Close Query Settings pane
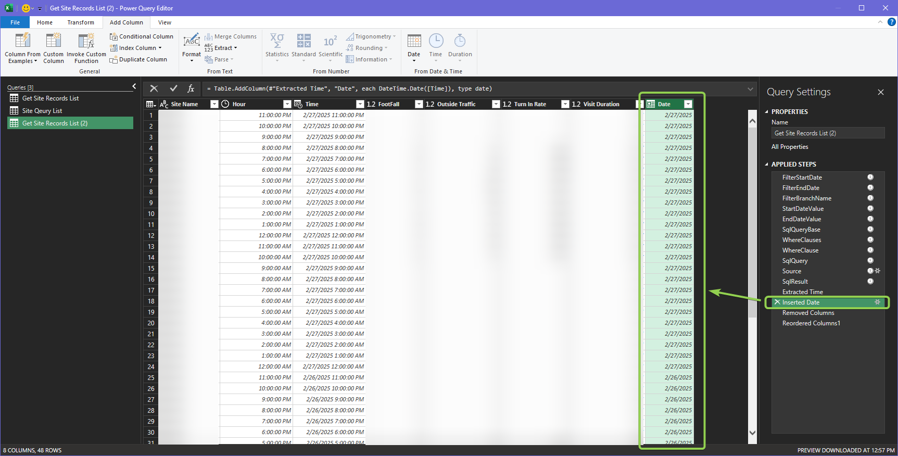This screenshot has width=898, height=456. pos(881,92)
